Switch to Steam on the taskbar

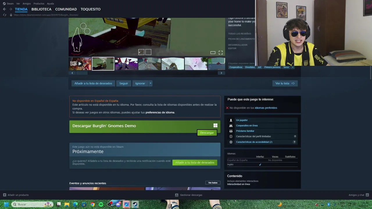[x=135, y=204]
